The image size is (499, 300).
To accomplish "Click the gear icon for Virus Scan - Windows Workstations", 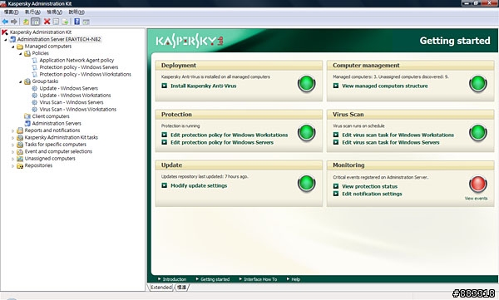I will pyautogui.click(x=35, y=110).
